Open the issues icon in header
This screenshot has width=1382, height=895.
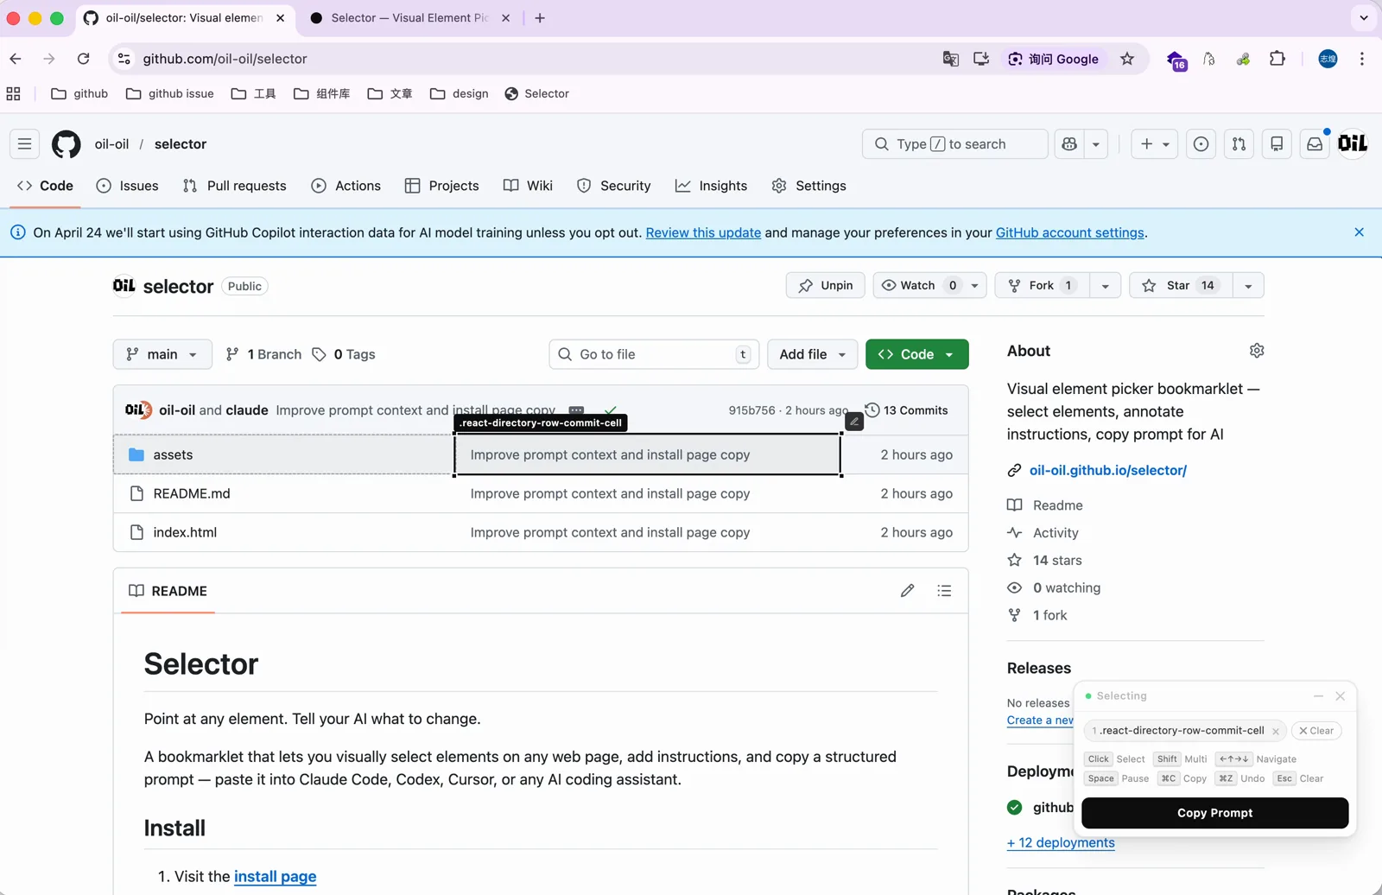point(1201,144)
